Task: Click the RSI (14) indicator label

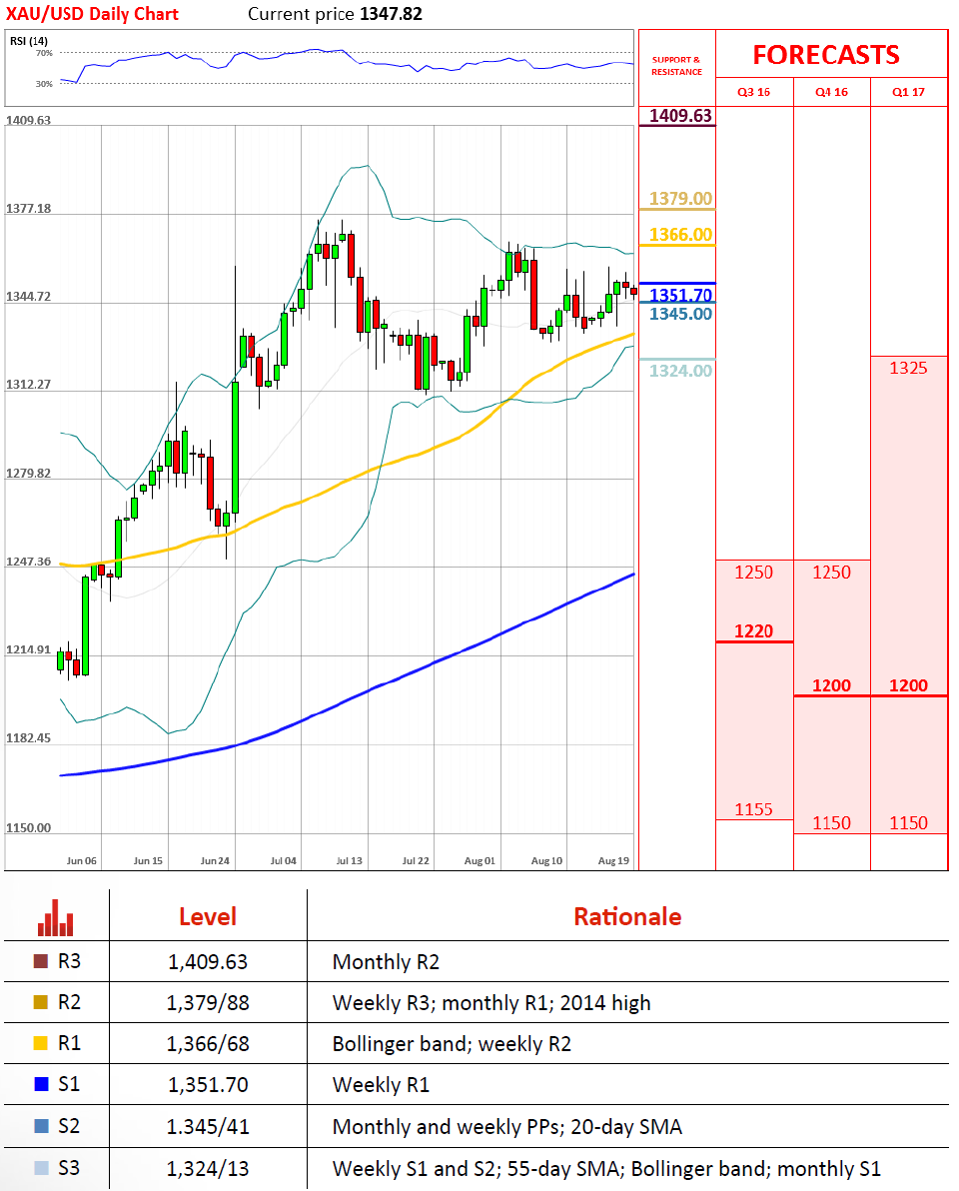Action: (29, 41)
